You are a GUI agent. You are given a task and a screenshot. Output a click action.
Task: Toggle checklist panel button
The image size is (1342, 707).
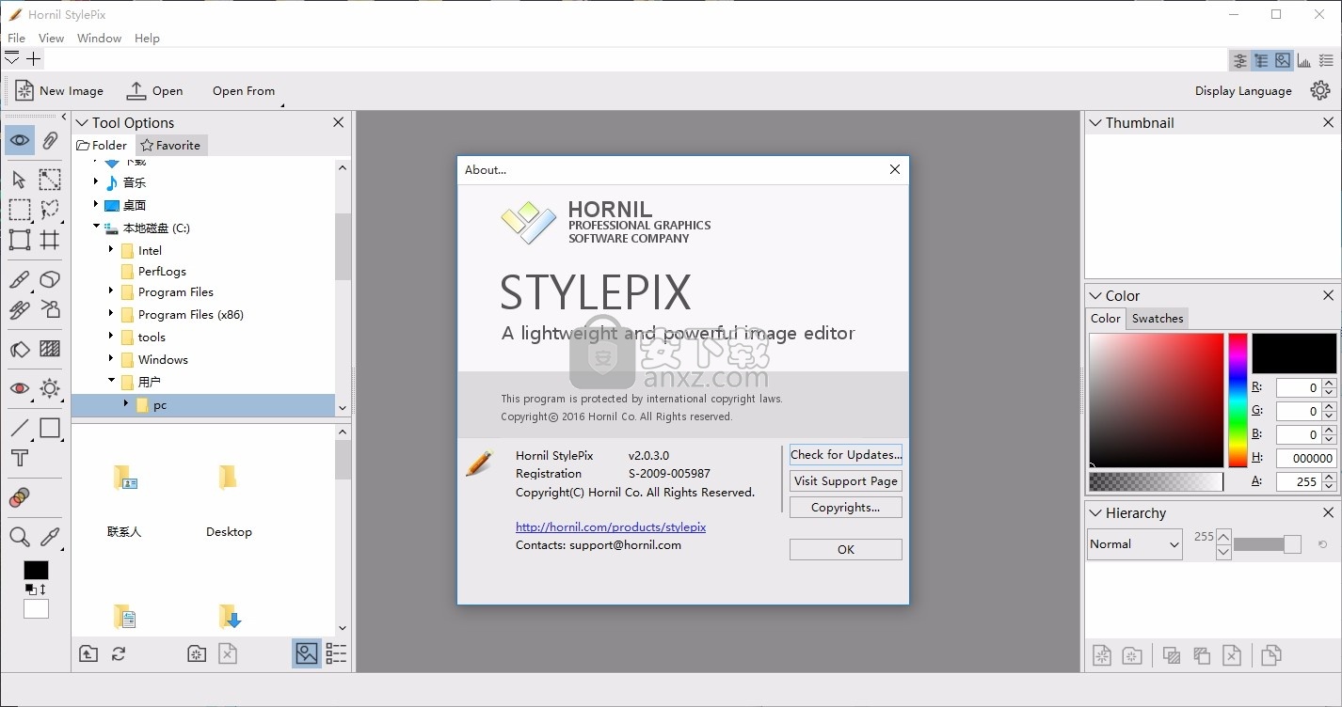click(x=1326, y=60)
